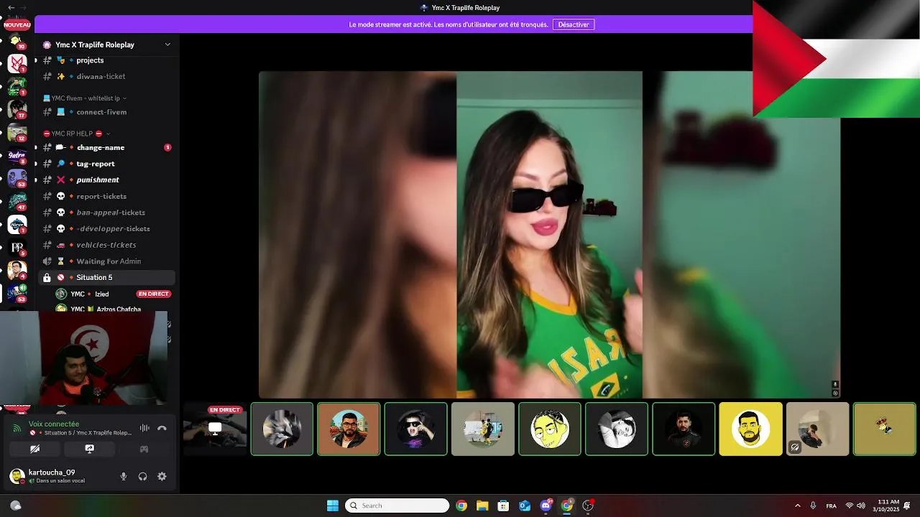Mute the microphone next to kartoucha_09
The width and height of the screenshot is (920, 517).
pos(124,476)
